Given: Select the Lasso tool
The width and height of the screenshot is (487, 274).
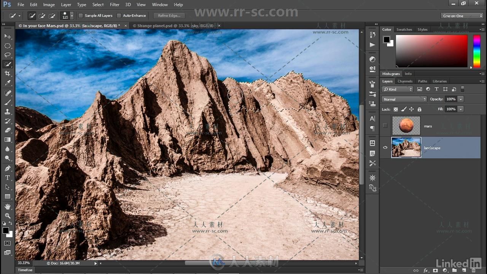Looking at the screenshot, I should click(x=8, y=55).
